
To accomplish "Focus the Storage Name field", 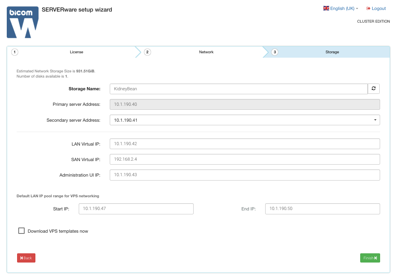I will [x=239, y=89].
